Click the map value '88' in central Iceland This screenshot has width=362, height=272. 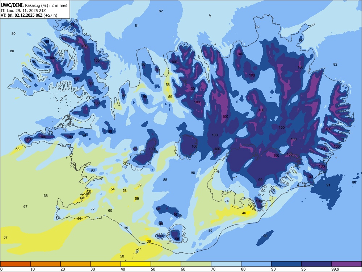[x=165, y=180]
